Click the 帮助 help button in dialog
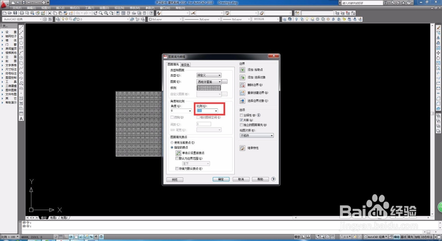 tap(260, 179)
